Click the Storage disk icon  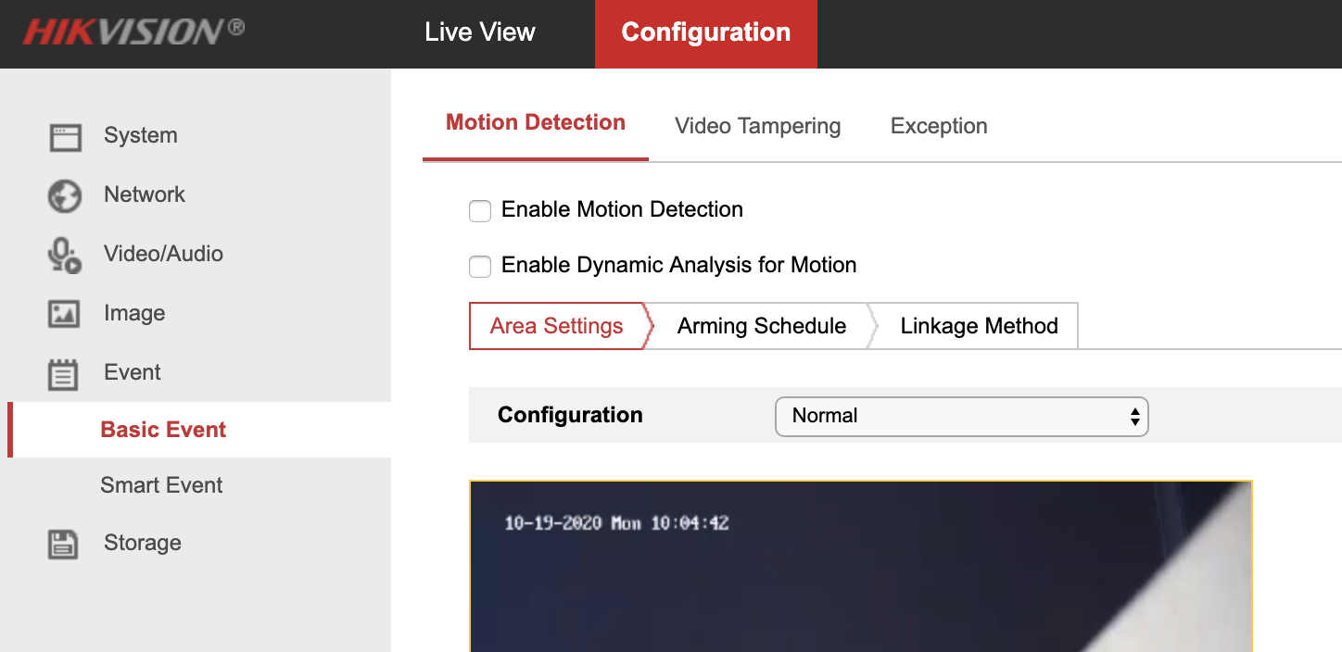click(x=65, y=543)
